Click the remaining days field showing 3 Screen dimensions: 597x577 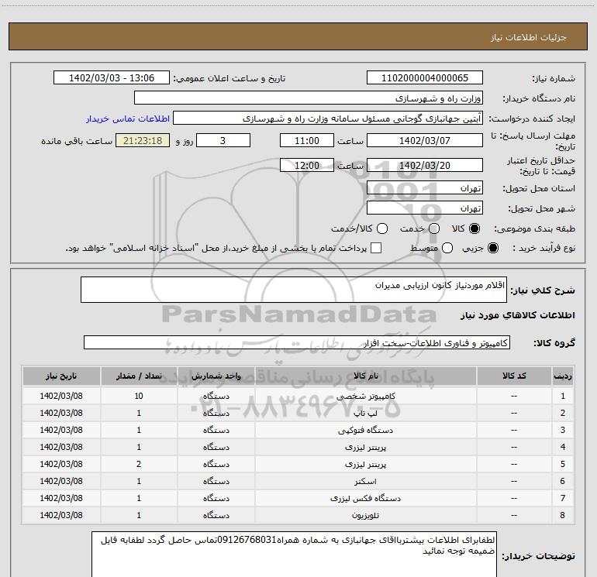tap(223, 140)
